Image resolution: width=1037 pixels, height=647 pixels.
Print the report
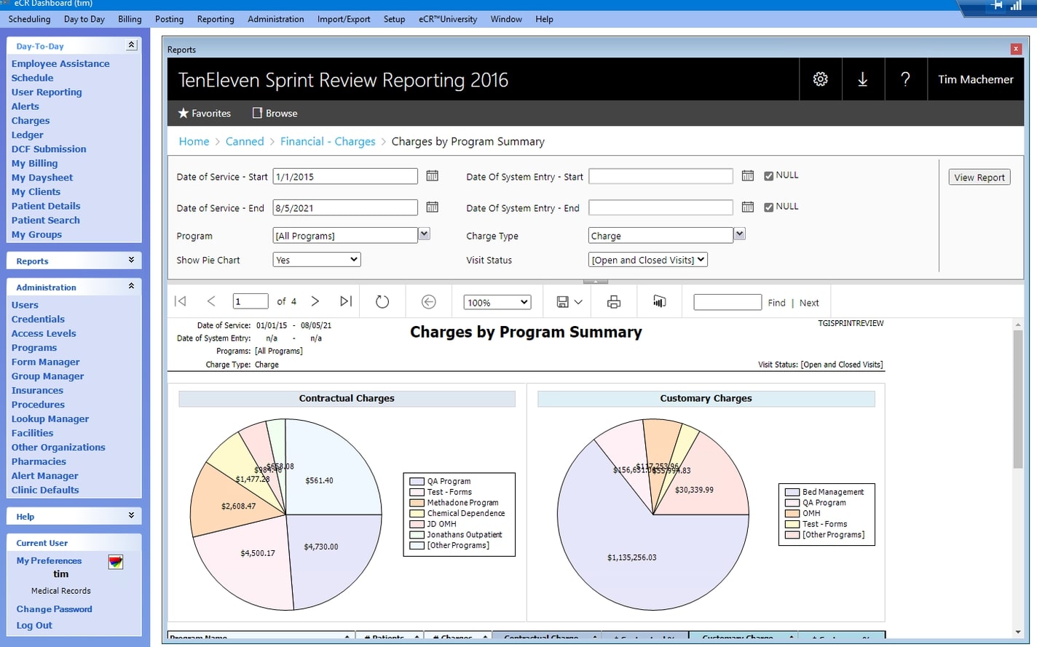pyautogui.click(x=614, y=301)
